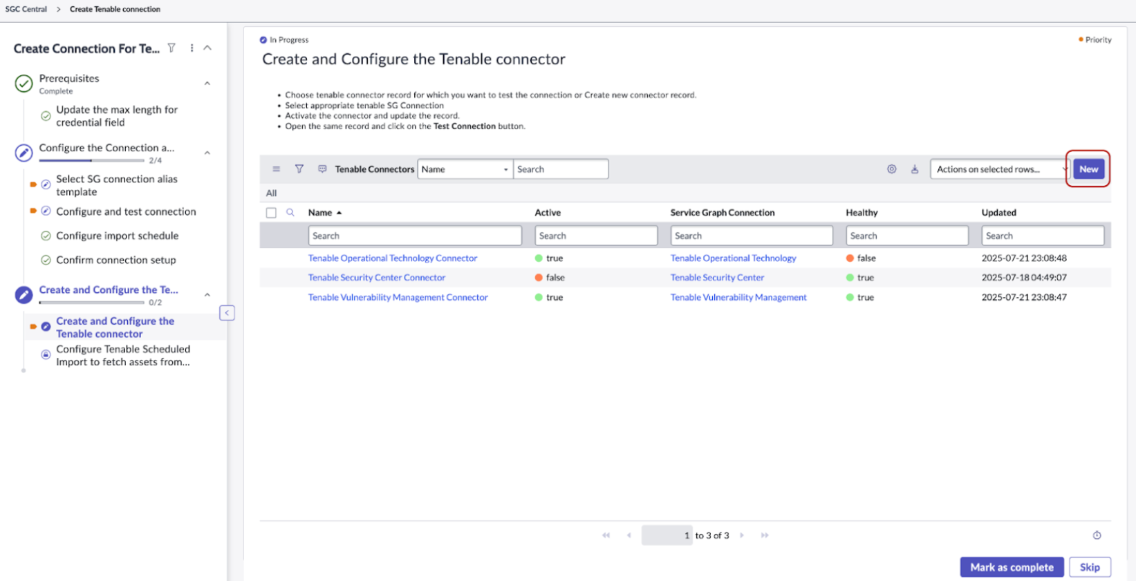The width and height of the screenshot is (1136, 581).
Task: Open Tenable Security Center connection link
Action: coord(718,278)
